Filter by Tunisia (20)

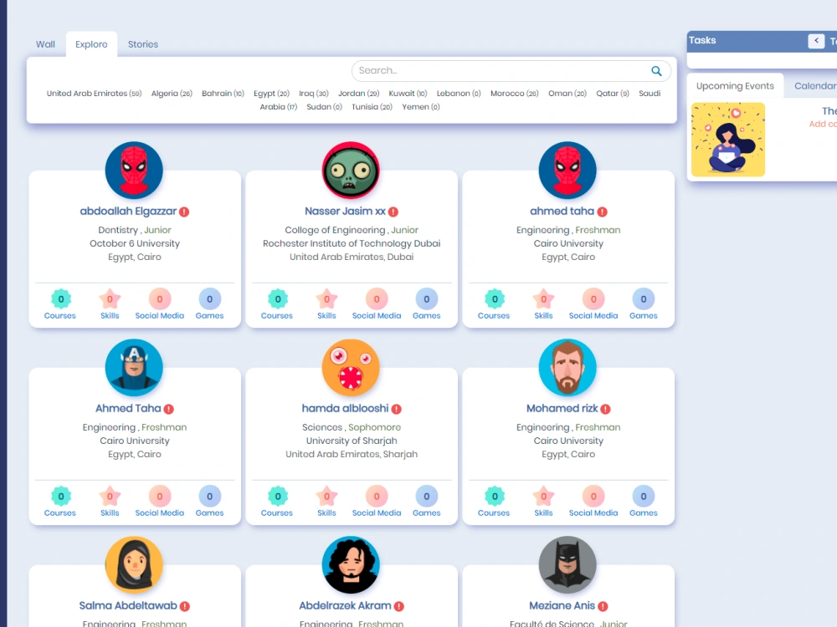coord(372,107)
